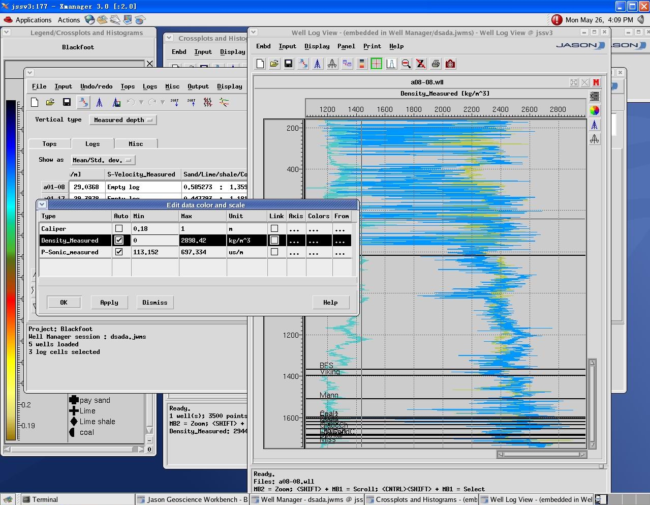Image resolution: width=650 pixels, height=505 pixels.
Task: Open the Well Log View window menu arrow
Action: click(254, 32)
